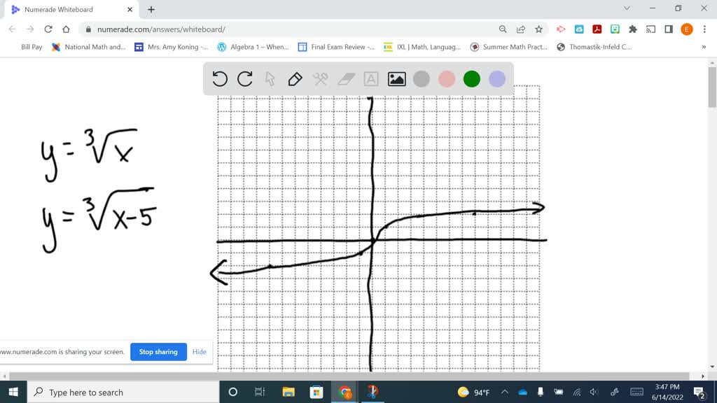Screen dimensions: 717x403
Task: Select the pointer selection tool
Action: (x=270, y=79)
